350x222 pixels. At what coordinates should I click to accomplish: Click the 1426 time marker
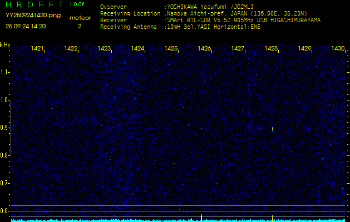point(205,49)
